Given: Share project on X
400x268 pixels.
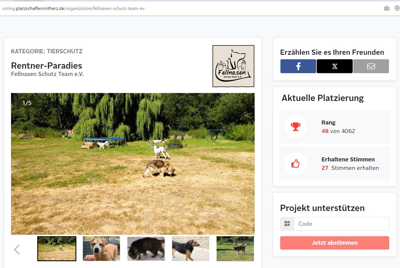Looking at the screenshot, I should click(334, 66).
